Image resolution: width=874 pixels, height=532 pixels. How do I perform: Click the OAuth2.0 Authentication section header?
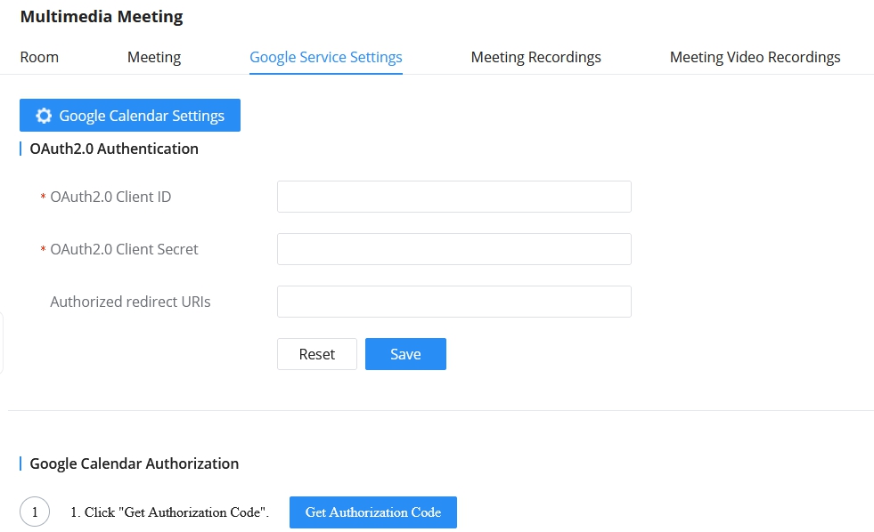(x=113, y=149)
